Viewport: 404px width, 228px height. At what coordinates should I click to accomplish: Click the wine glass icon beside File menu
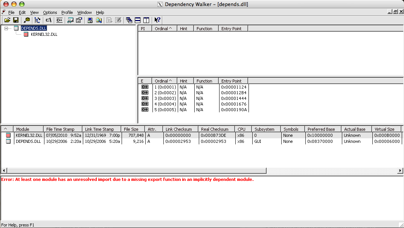(x=4, y=12)
